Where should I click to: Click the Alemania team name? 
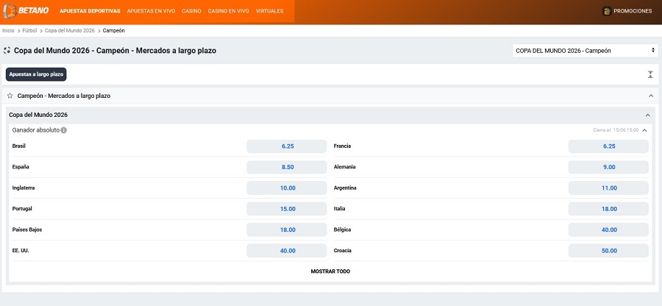coord(344,167)
